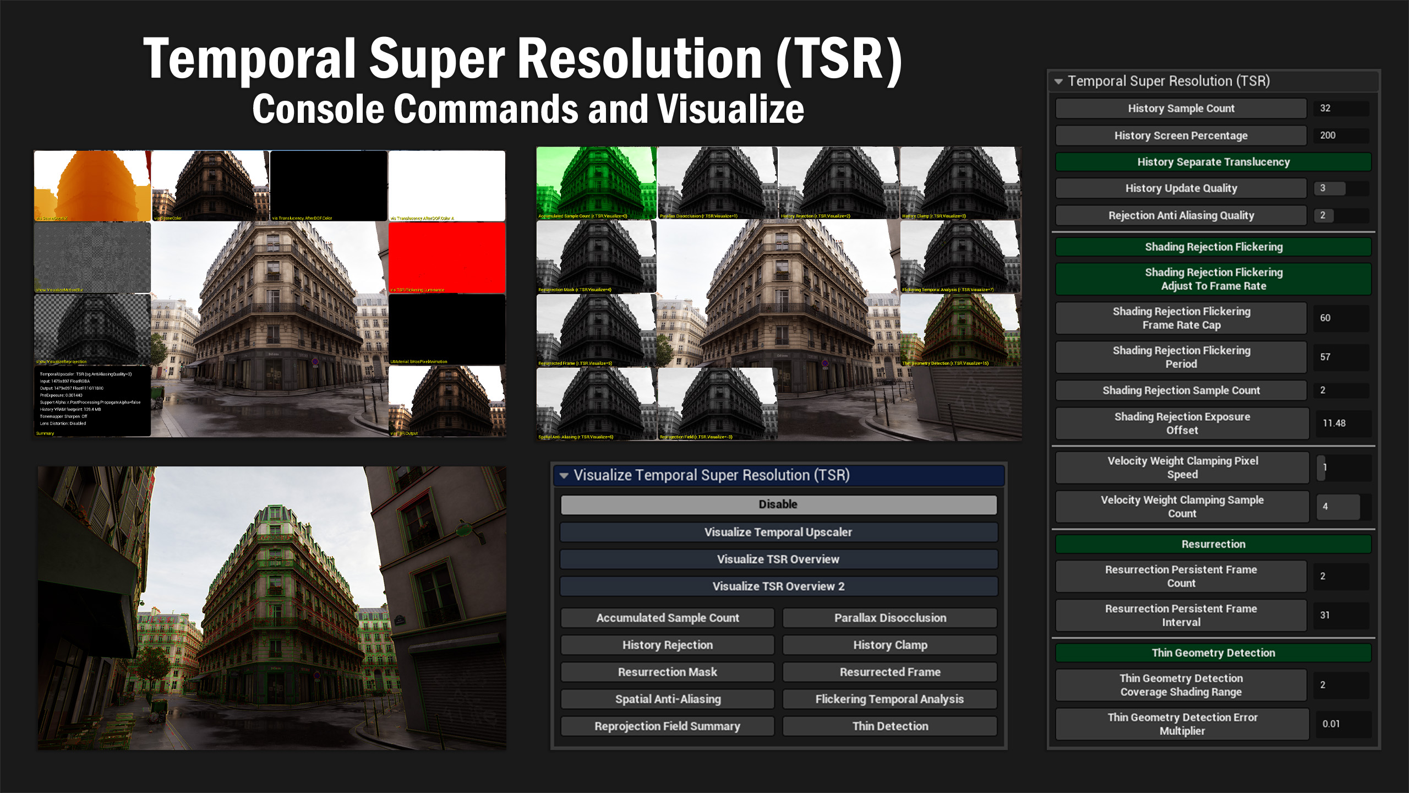This screenshot has height=793, width=1409.
Task: Click Visualize TSR Overview 2 button
Action: point(778,586)
